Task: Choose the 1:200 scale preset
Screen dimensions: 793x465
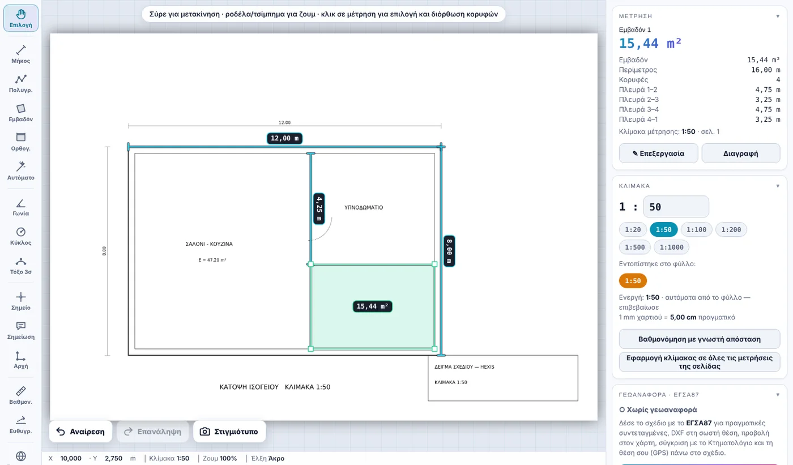Action: click(x=731, y=229)
